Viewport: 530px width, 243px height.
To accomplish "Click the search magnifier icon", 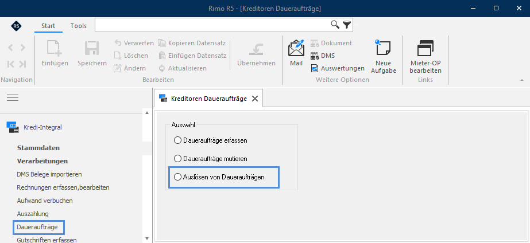I will (x=335, y=24).
